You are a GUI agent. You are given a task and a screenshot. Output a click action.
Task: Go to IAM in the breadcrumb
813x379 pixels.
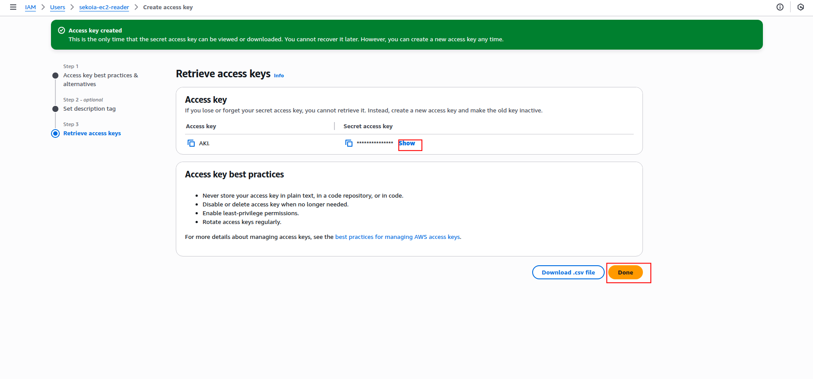[30, 7]
